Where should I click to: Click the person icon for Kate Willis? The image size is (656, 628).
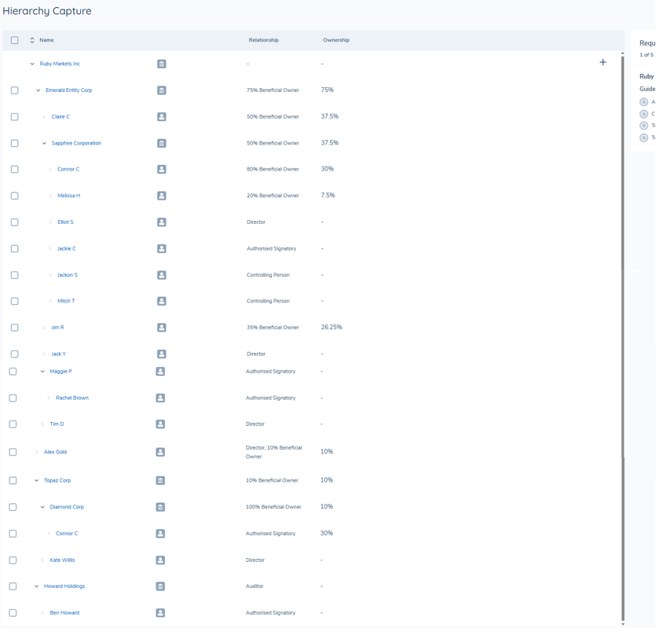160,560
